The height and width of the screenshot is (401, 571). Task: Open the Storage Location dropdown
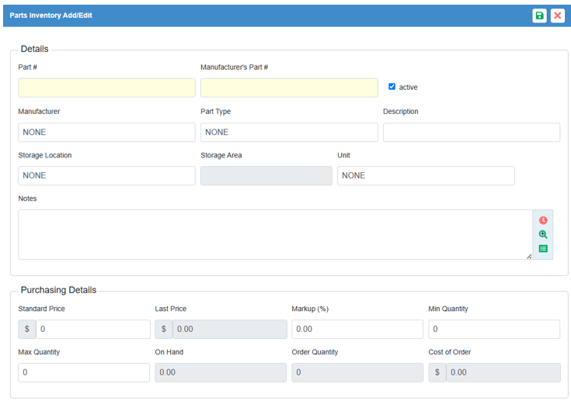pyautogui.click(x=106, y=175)
